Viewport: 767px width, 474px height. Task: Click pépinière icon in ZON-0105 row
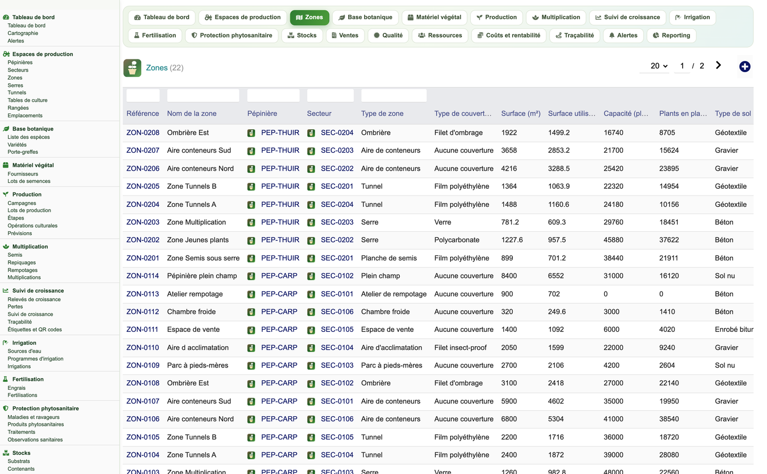coord(251,437)
